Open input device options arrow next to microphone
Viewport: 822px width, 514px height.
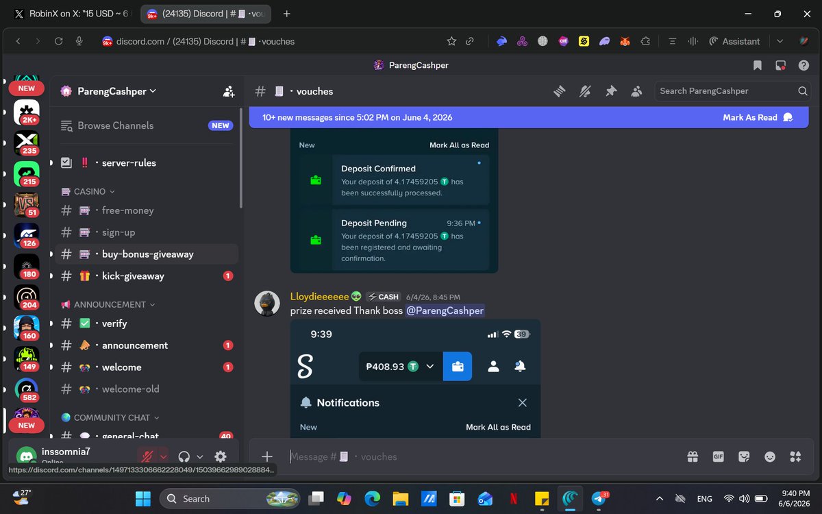(x=163, y=456)
